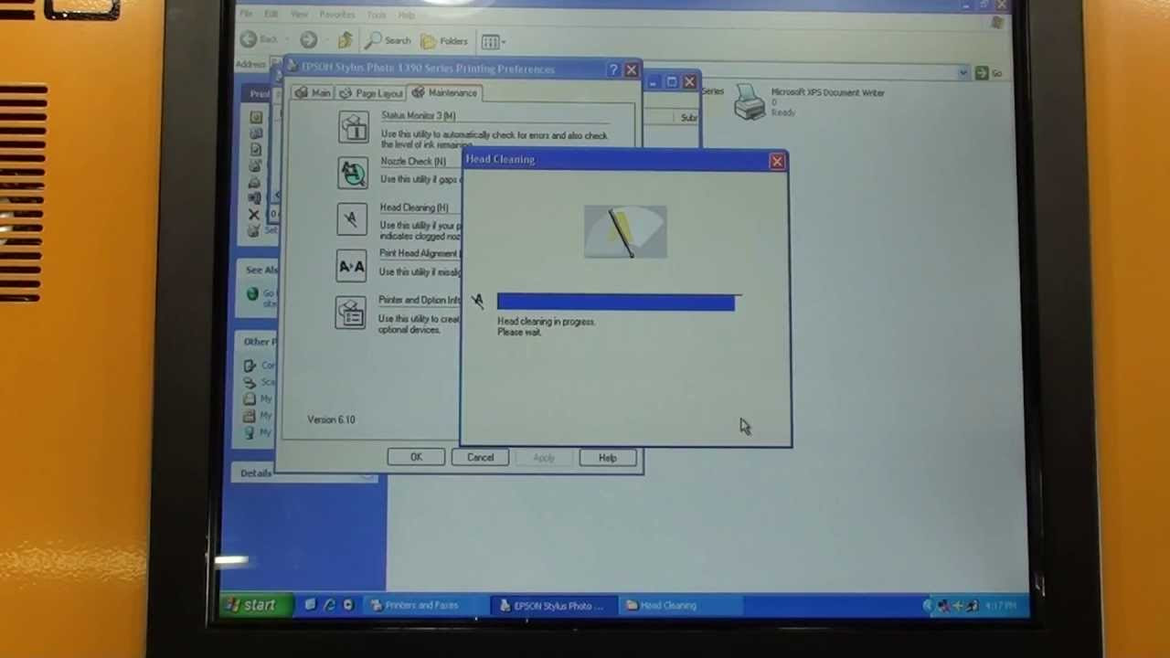Select the Status Monitor 3 utility icon
The width and height of the screenshot is (1170, 658).
[x=354, y=126]
